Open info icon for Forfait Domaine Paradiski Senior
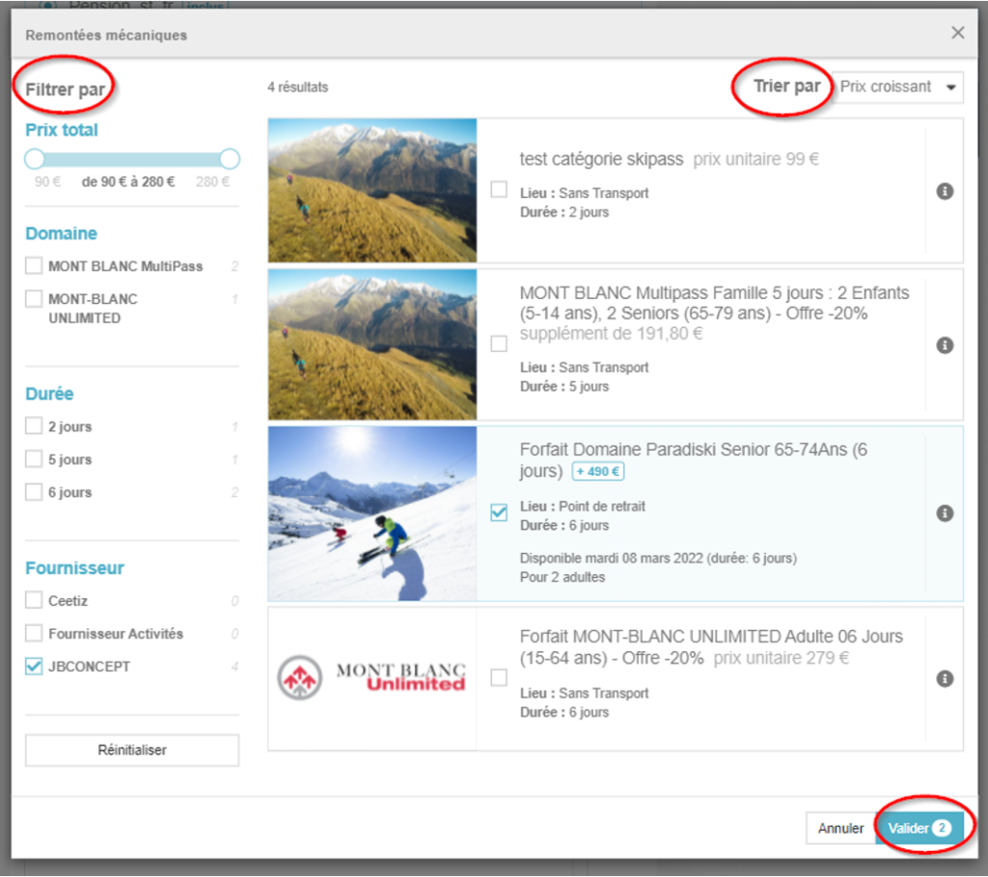 pyautogui.click(x=945, y=513)
